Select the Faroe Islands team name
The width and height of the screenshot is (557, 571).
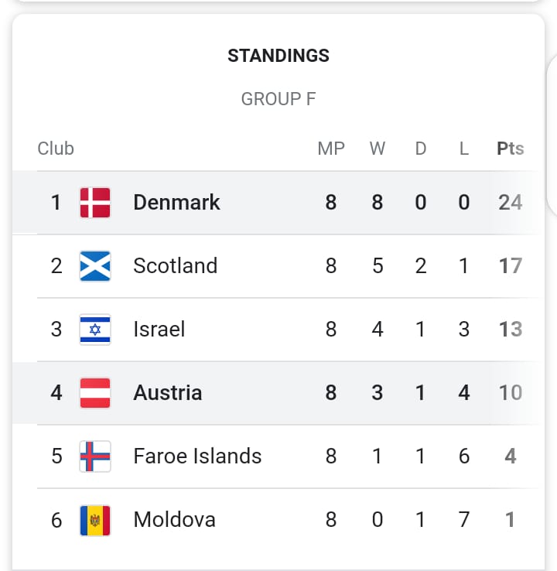pos(197,456)
